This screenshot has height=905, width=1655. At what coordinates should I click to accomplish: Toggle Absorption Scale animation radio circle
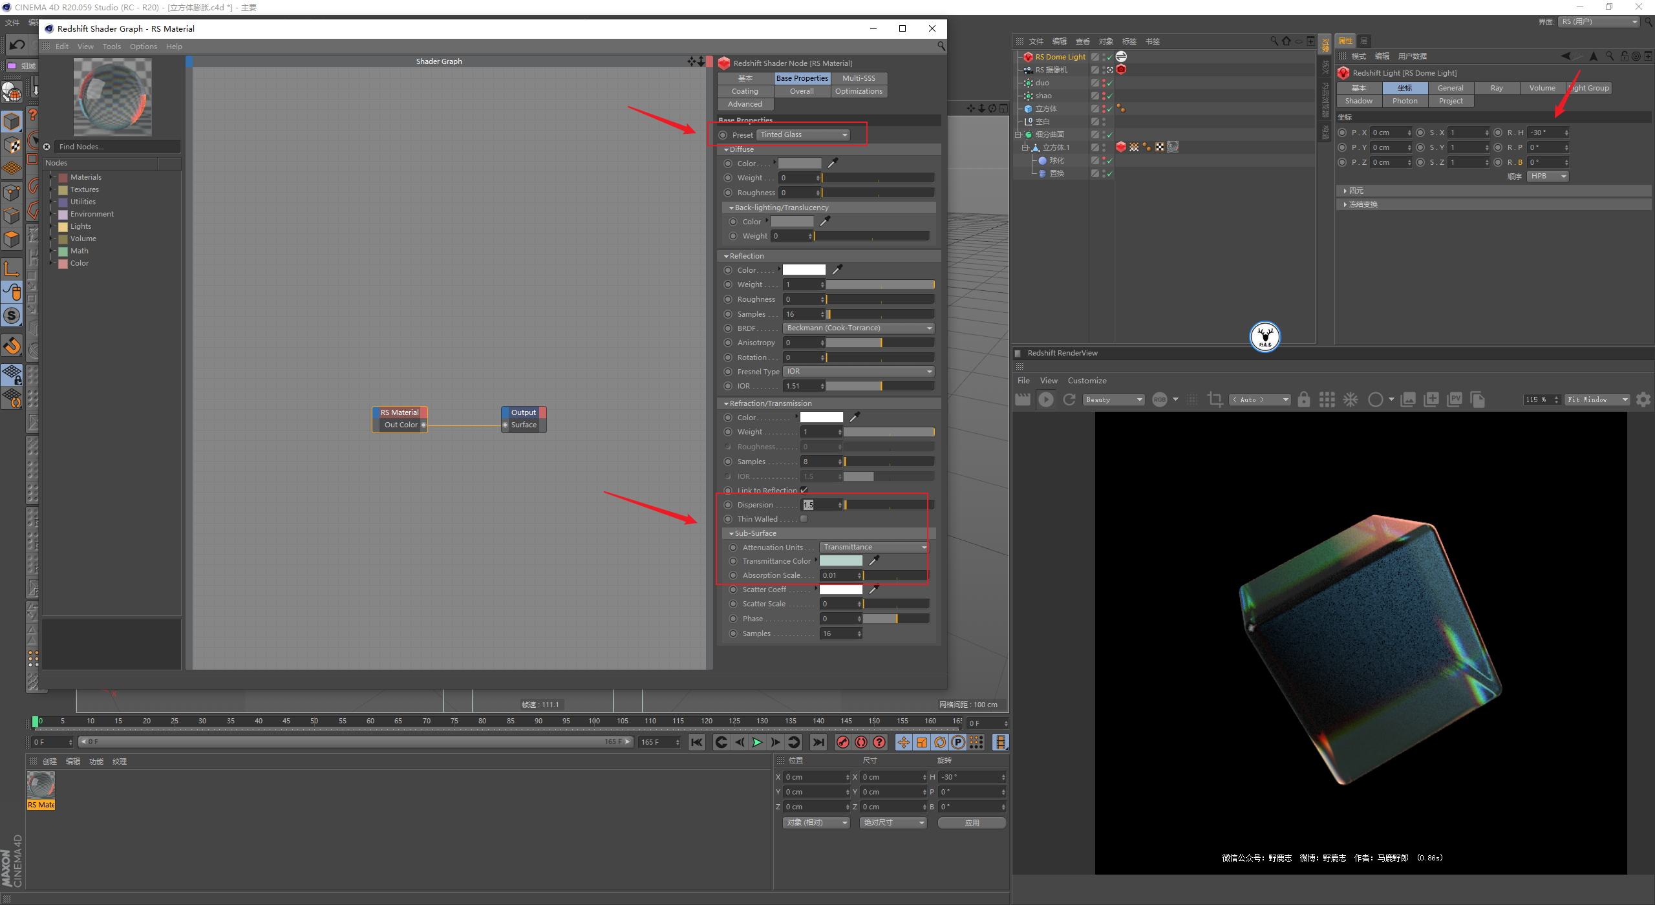[x=733, y=575]
